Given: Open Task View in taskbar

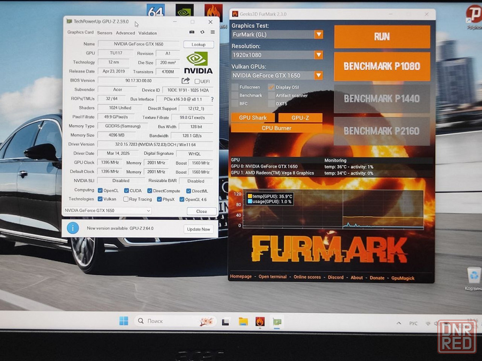Looking at the screenshot, I should (226, 322).
